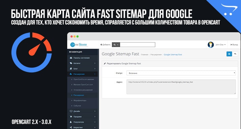Screen dimensions: 241x129
Task: Click the Продажи shopping cart icon
Action: coord(71,116)
